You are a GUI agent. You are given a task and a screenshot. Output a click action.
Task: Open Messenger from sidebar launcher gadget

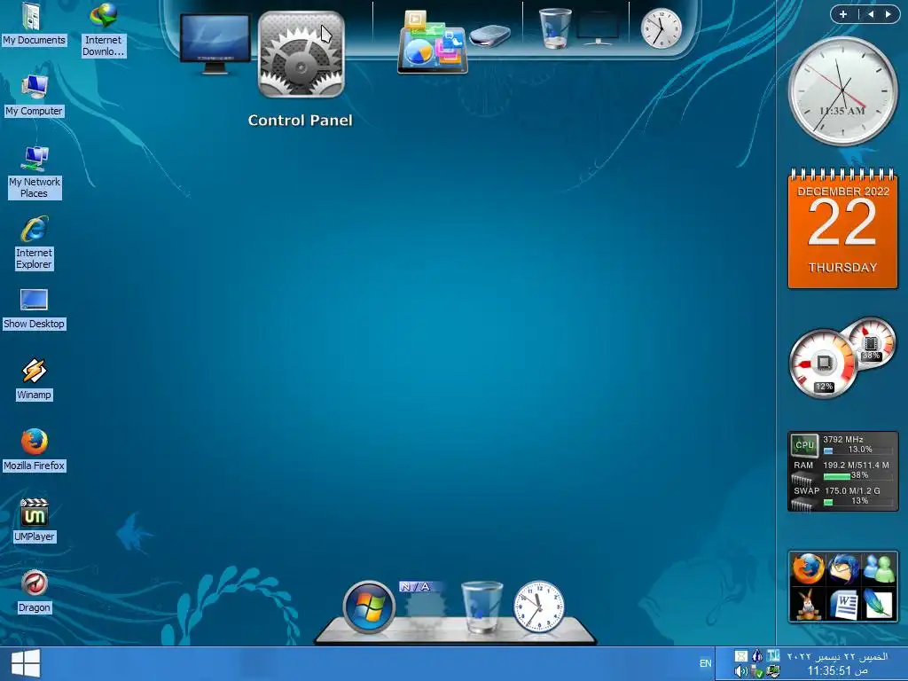[879, 568]
